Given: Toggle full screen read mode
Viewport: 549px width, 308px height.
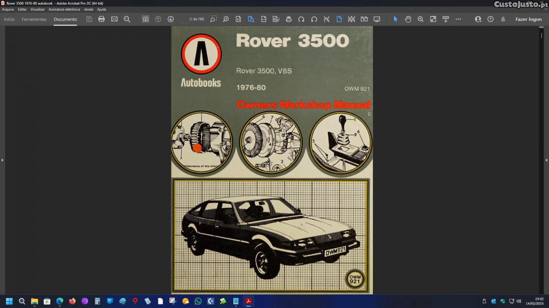Looking at the screenshot, I should click(377, 19).
